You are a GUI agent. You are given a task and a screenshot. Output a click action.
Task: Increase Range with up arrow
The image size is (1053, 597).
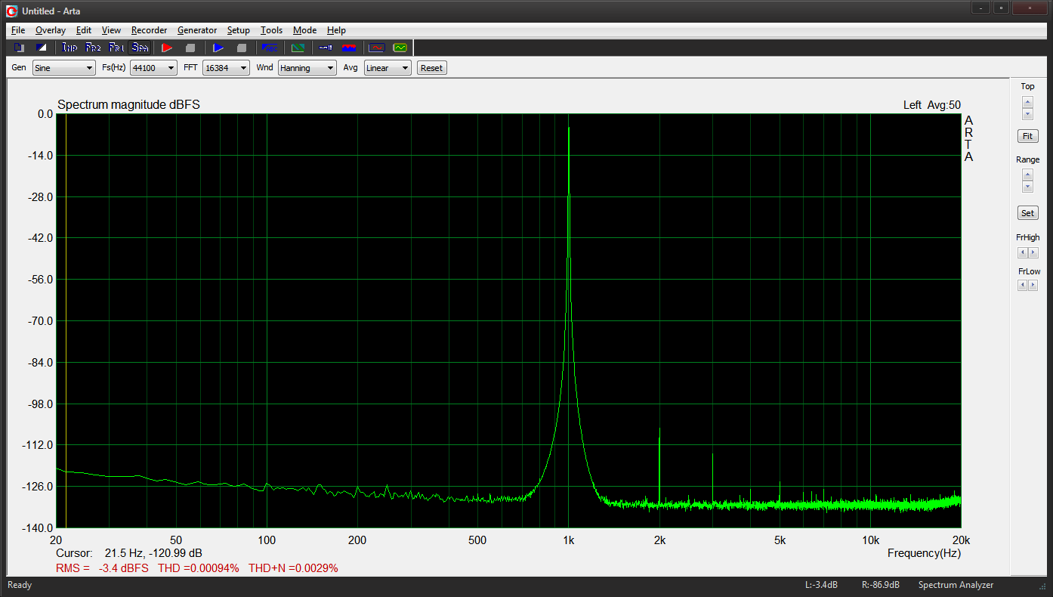click(x=1027, y=175)
